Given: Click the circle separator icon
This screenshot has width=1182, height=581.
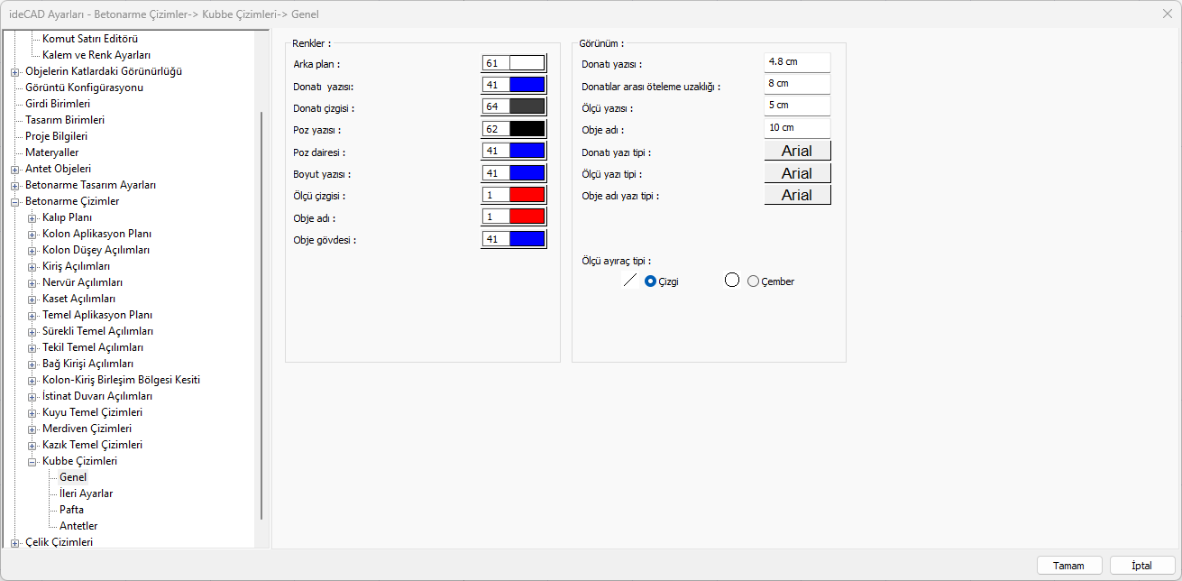Looking at the screenshot, I should coord(732,281).
